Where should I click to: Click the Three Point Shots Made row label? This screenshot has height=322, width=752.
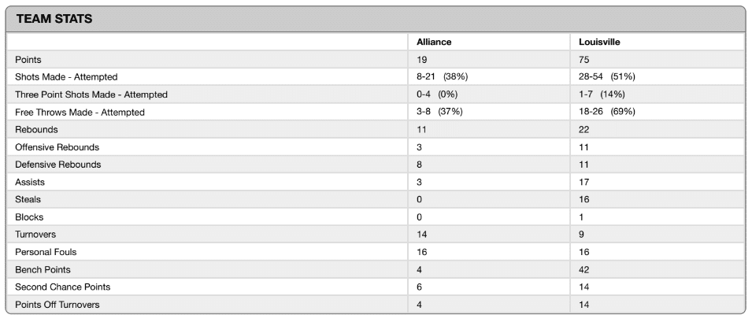click(x=91, y=94)
